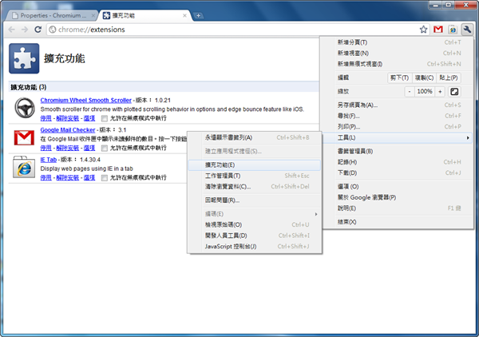Select 回報問題(R)... submenu item
Screen dimensions: 479x337
(x=255, y=200)
